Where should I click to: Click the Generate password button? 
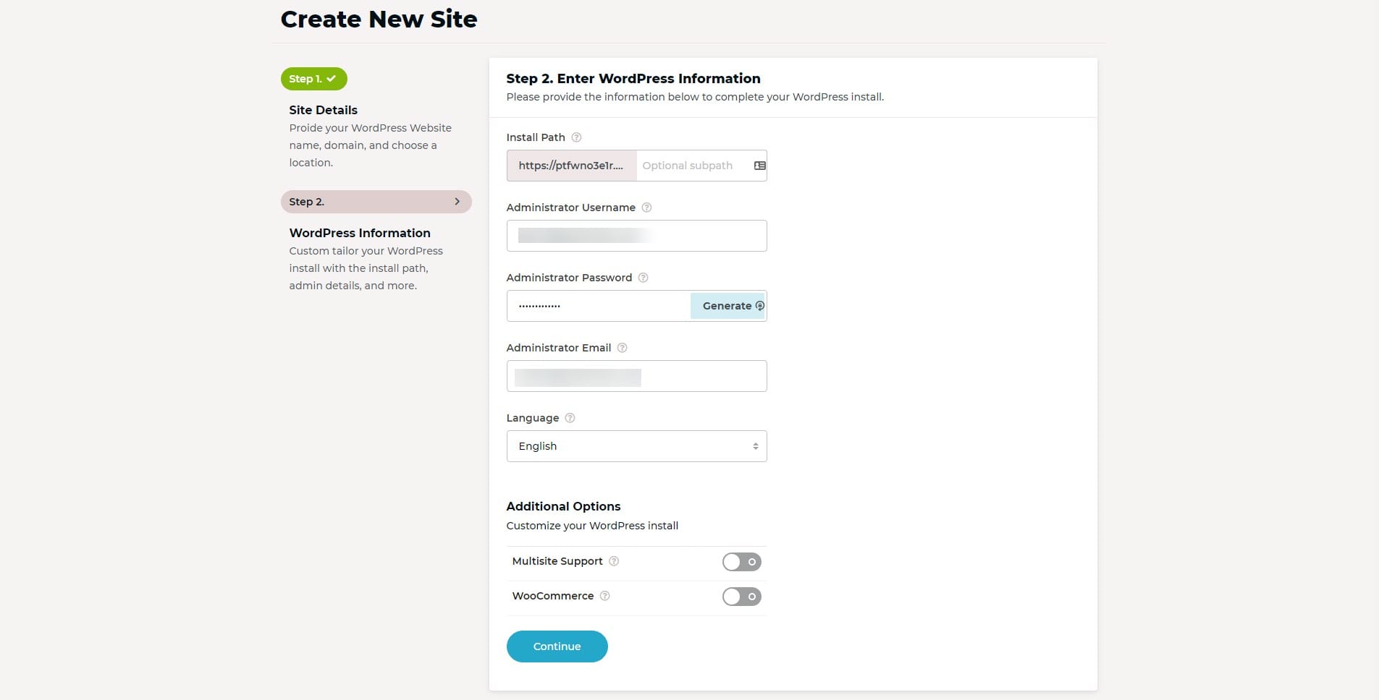click(x=728, y=306)
